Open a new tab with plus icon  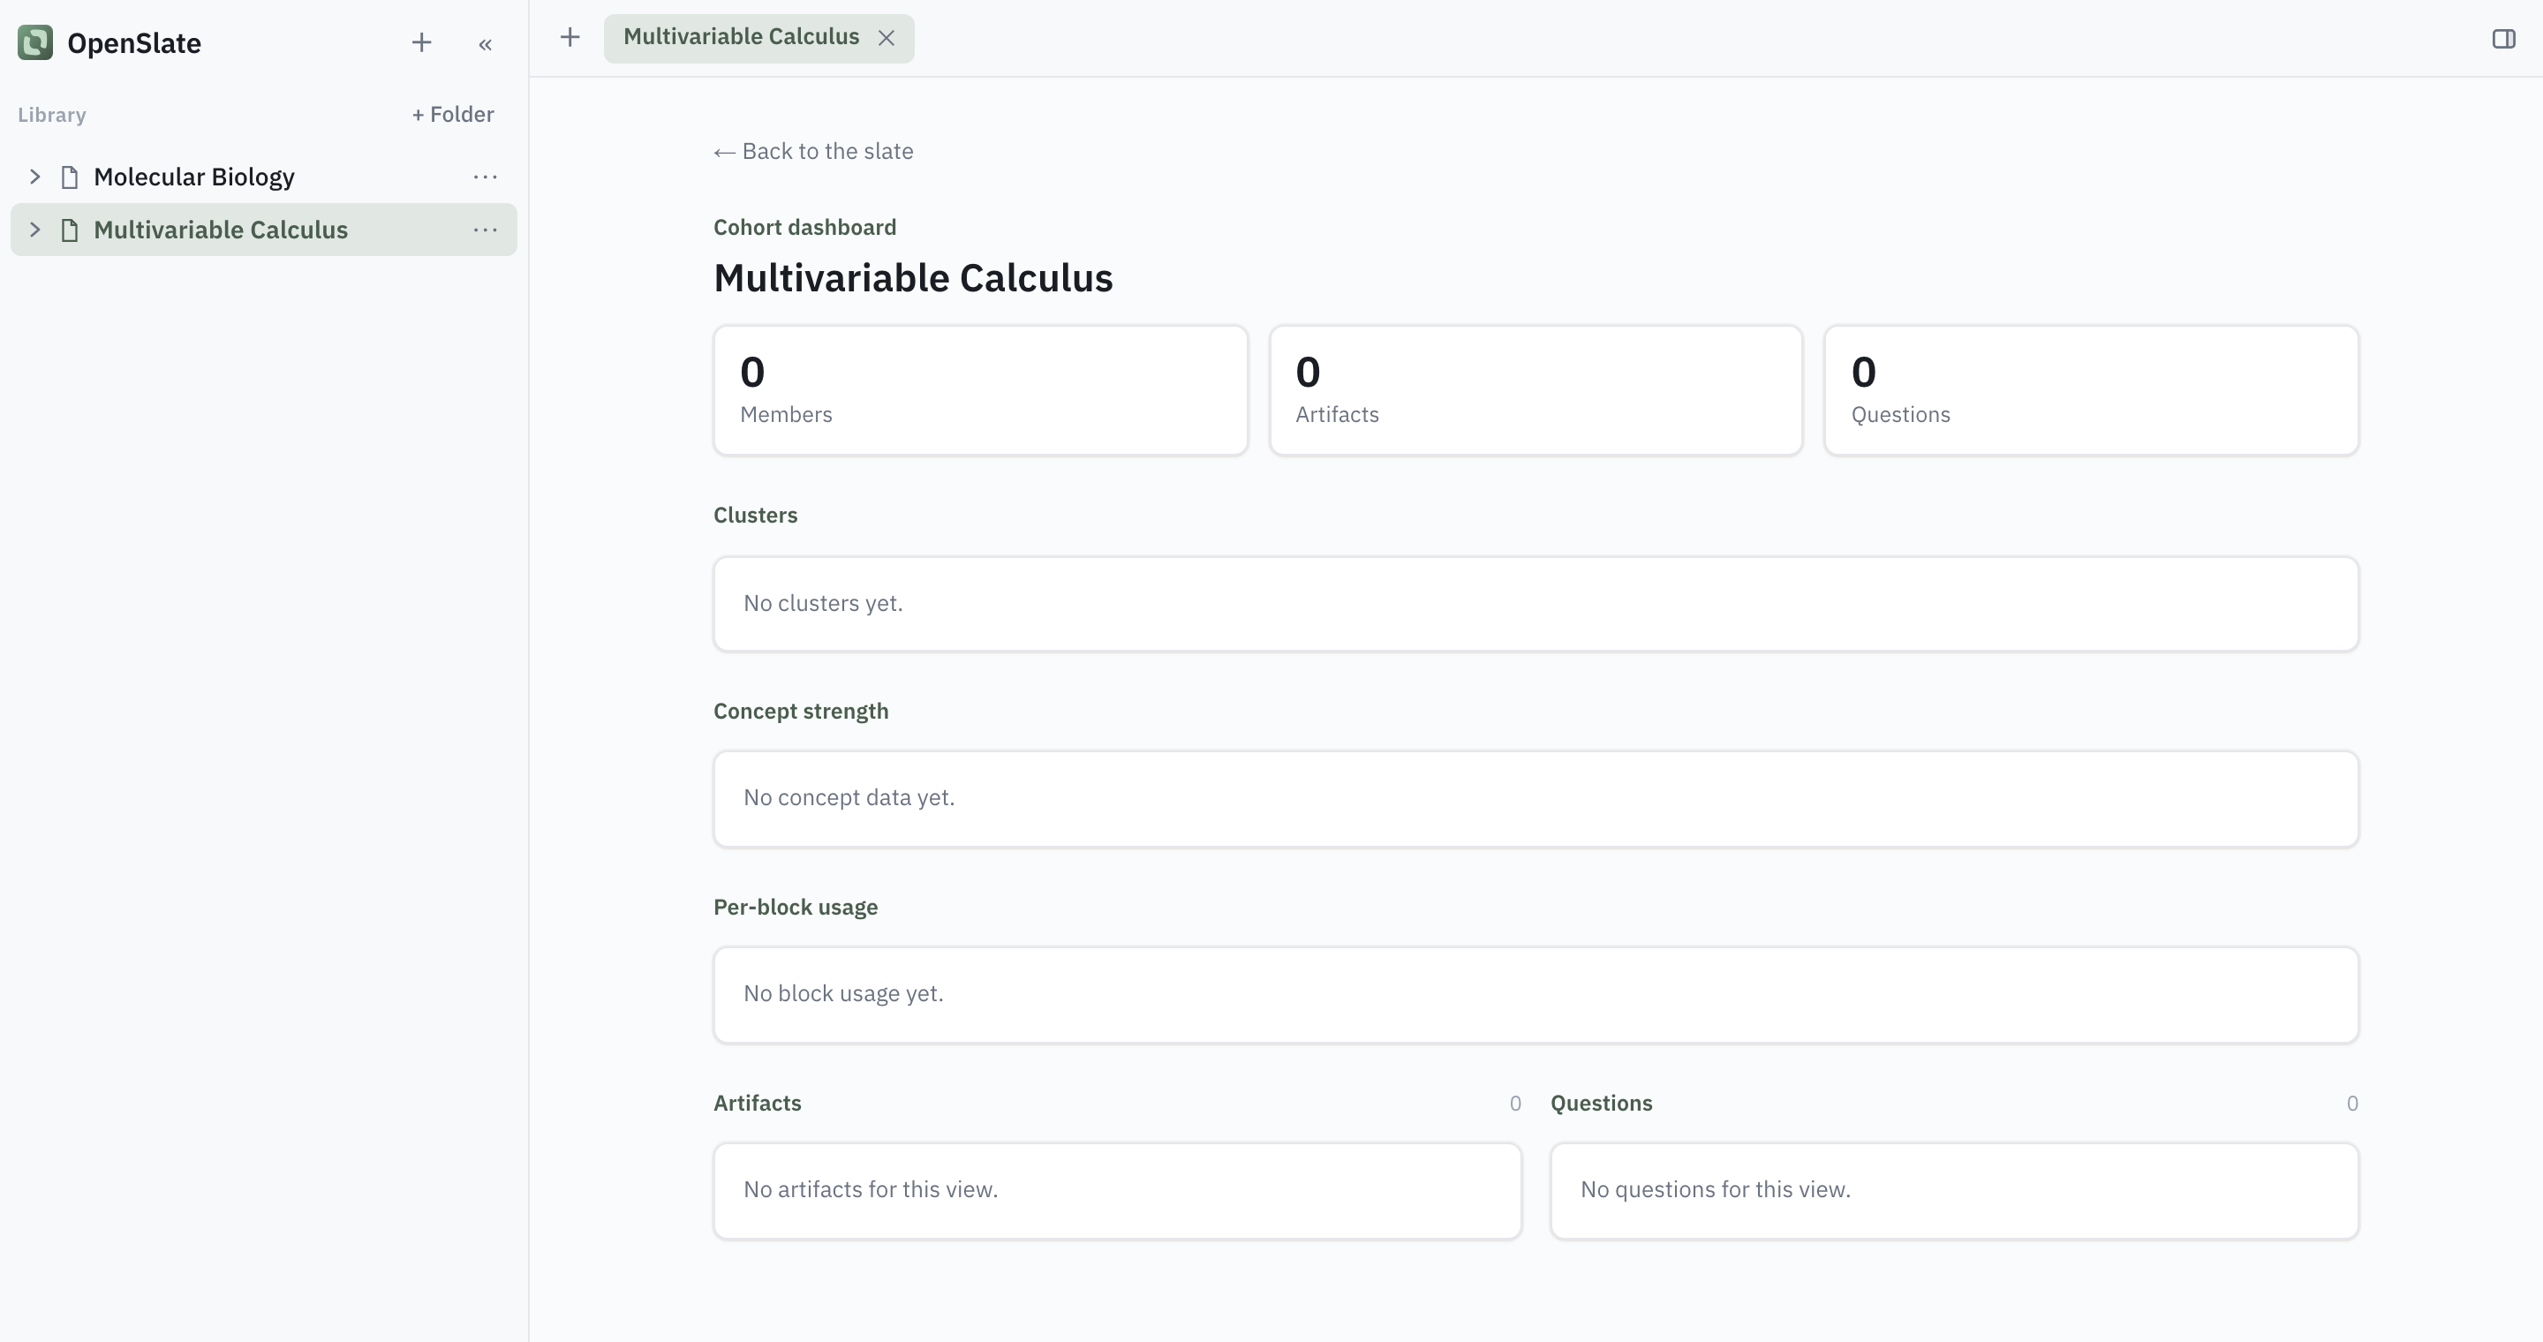click(570, 37)
